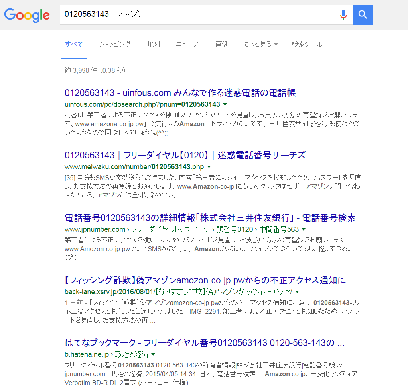This screenshot has width=408, height=387.
Task: Click the b.hatena.ne.jp › 政治と経済 URL text
Action: [106, 354]
